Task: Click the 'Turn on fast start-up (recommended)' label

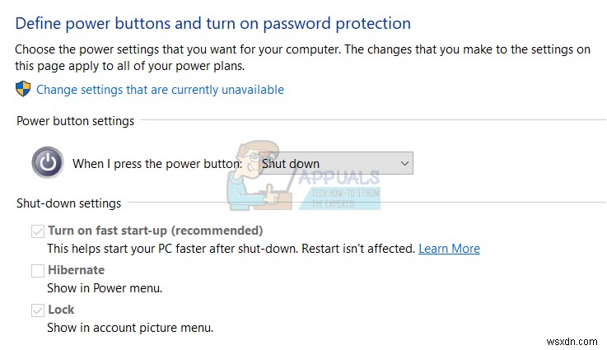Action: click(156, 231)
